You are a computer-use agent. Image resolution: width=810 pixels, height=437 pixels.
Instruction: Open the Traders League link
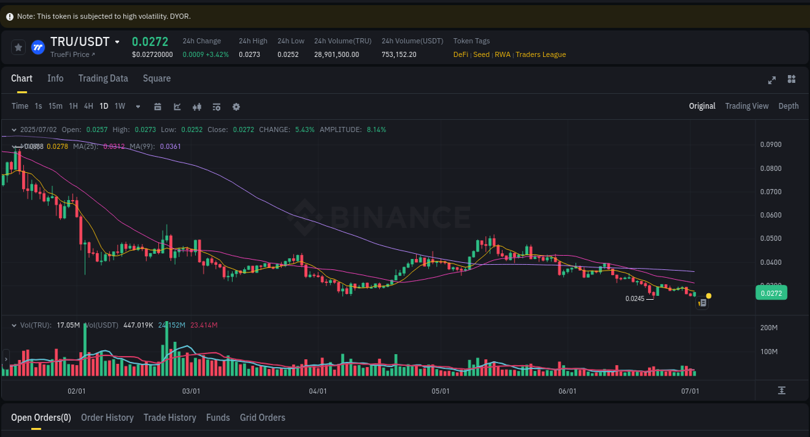[x=540, y=54]
